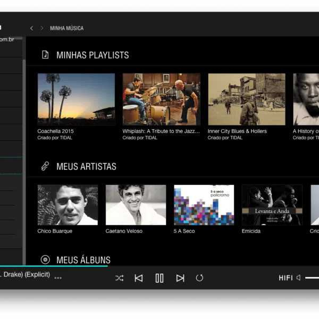Click the 5 A Seco name

pos(184,231)
